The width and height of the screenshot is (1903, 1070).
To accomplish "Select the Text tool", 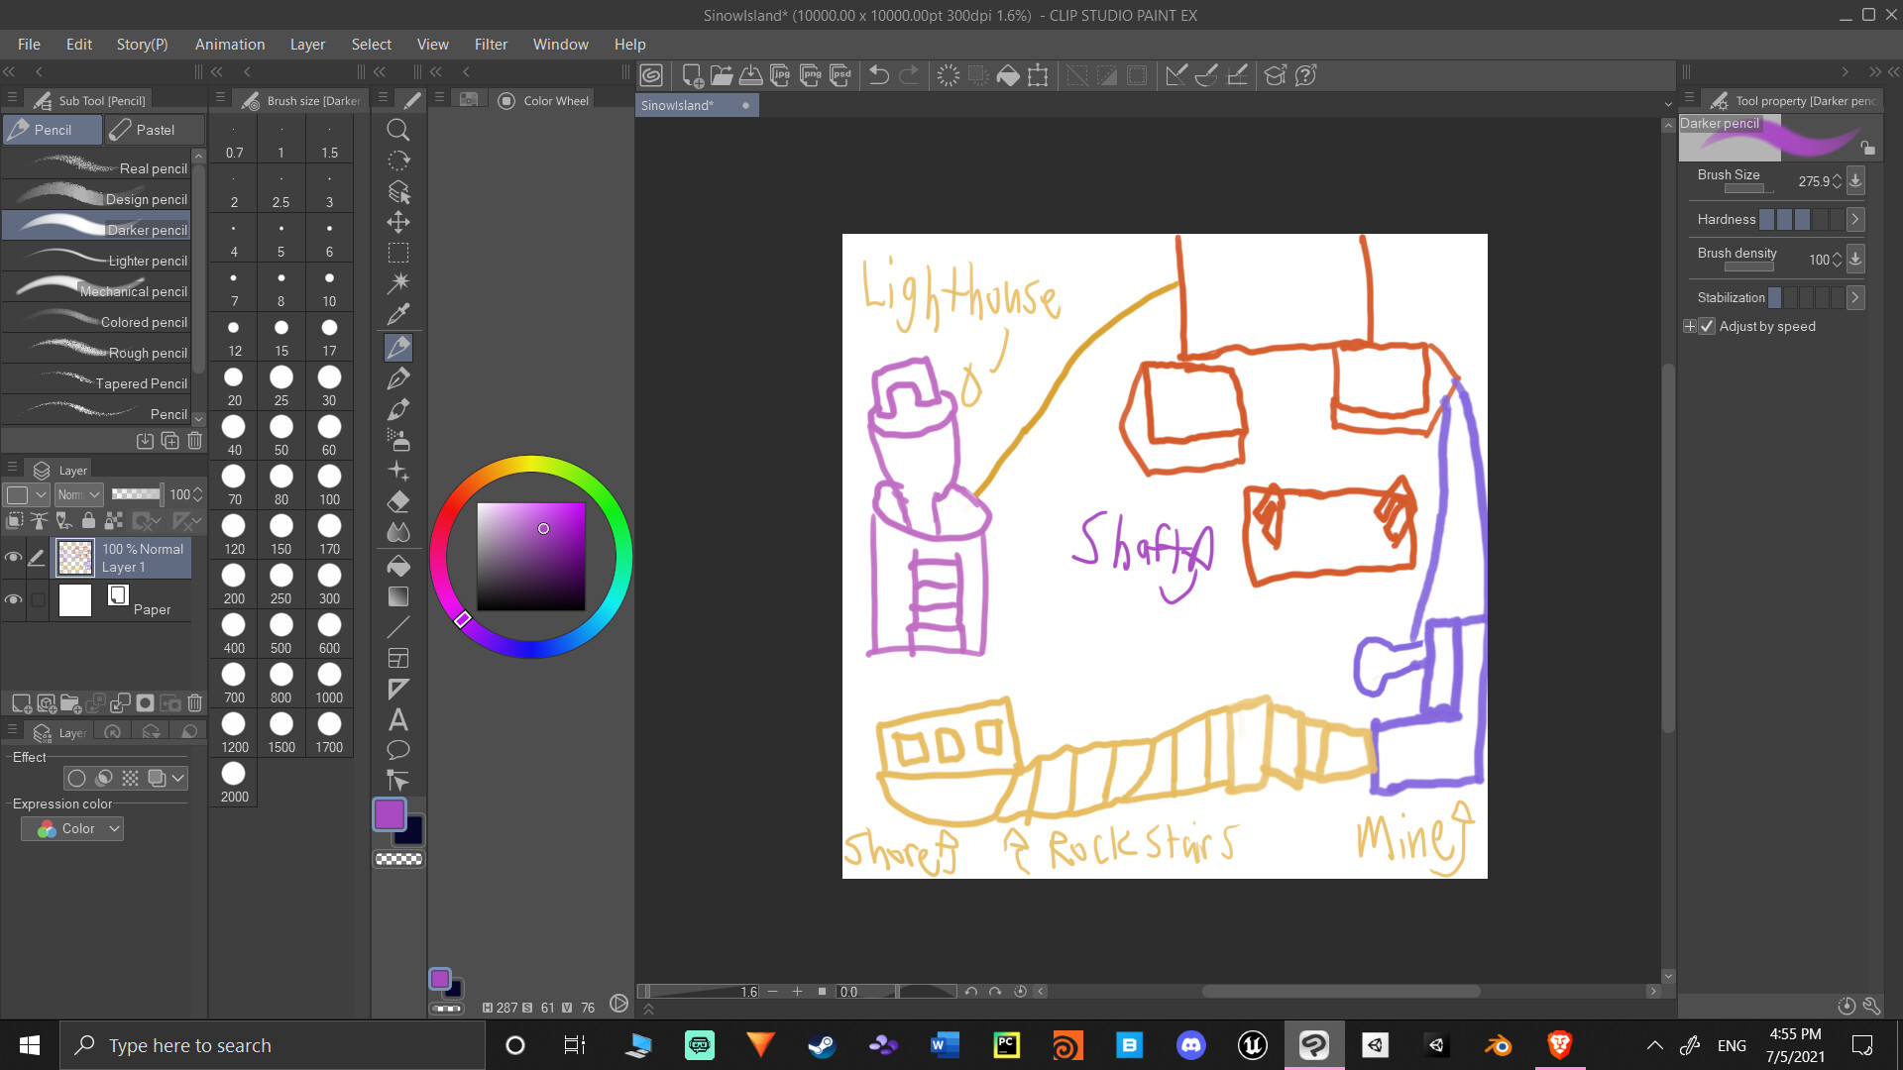I will [398, 719].
